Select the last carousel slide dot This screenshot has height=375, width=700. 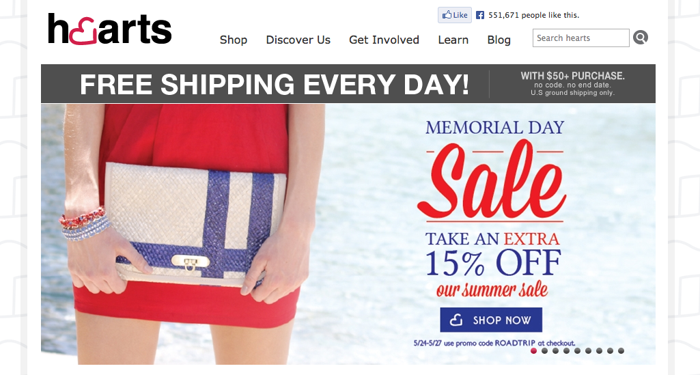point(621,351)
